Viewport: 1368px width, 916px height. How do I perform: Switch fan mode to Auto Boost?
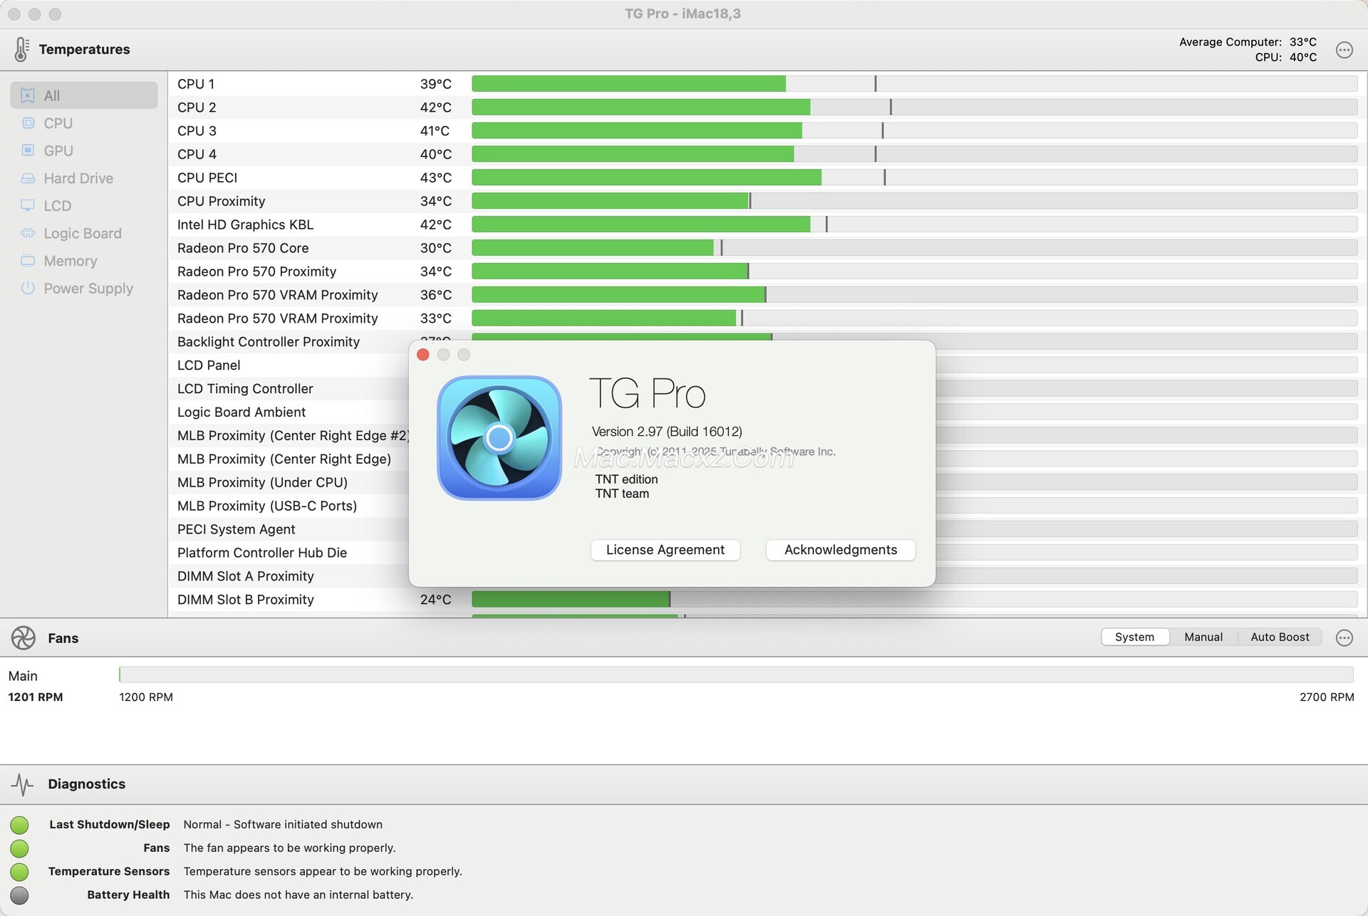1280,637
